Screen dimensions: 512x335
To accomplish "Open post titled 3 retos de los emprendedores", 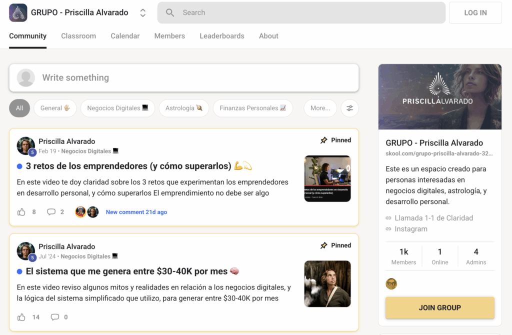I will (139, 166).
